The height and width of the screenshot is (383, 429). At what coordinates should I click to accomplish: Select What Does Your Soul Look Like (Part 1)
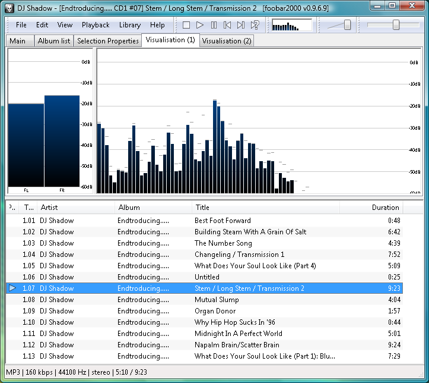click(204, 356)
